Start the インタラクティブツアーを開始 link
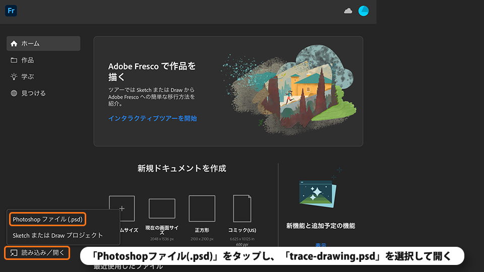The image size is (484, 272). point(152,118)
